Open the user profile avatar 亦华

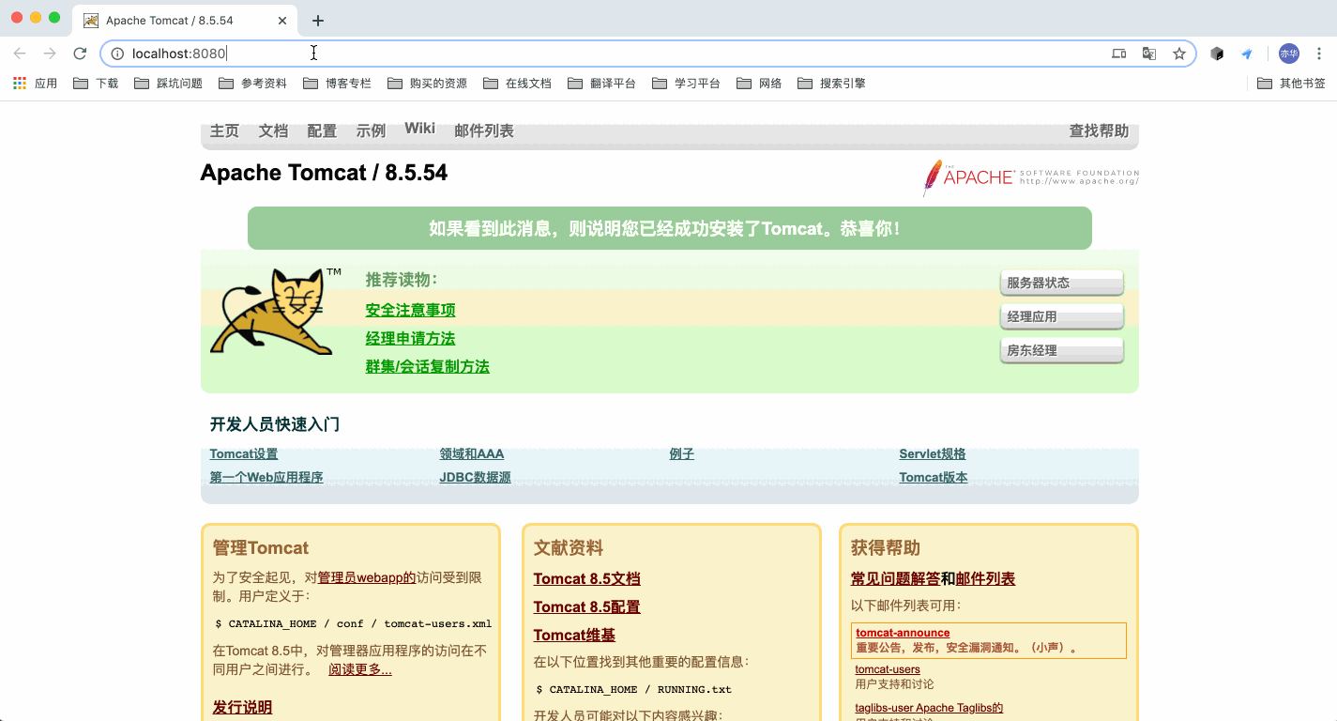(x=1289, y=54)
